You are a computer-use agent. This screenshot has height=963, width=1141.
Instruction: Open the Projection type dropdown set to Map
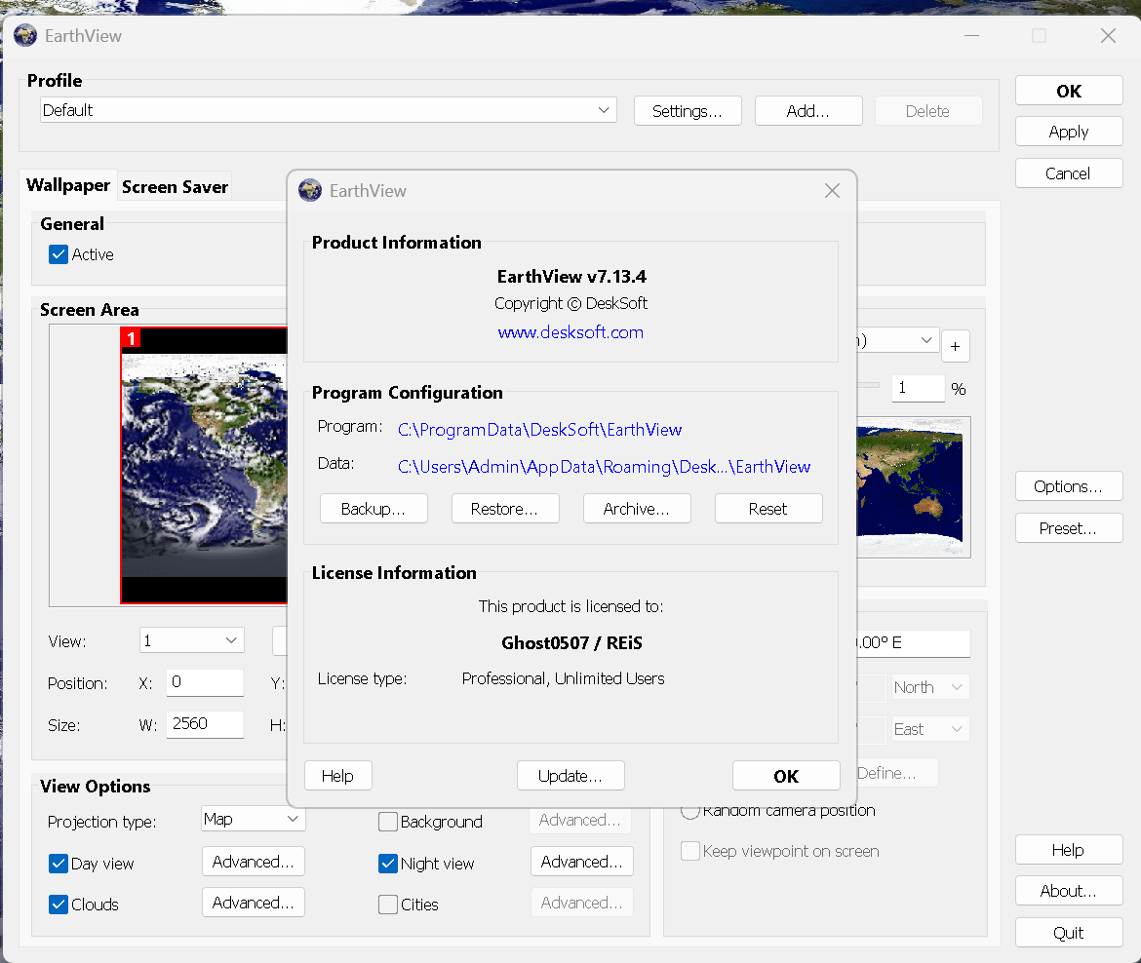(x=254, y=819)
